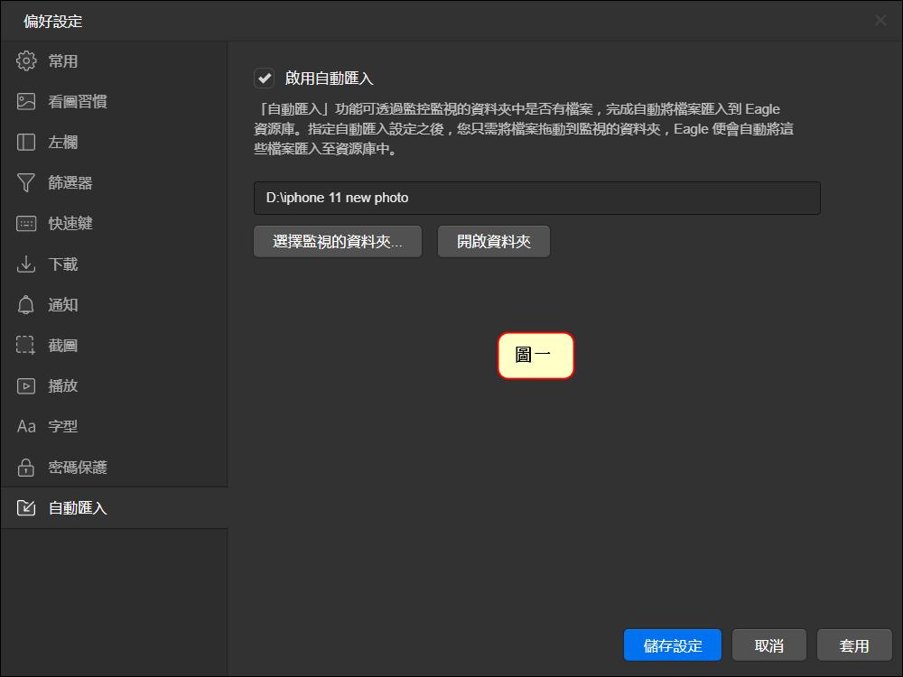Image resolution: width=903 pixels, height=677 pixels.
Task: Open 左欄 panel settings via its icon
Action: (26, 142)
